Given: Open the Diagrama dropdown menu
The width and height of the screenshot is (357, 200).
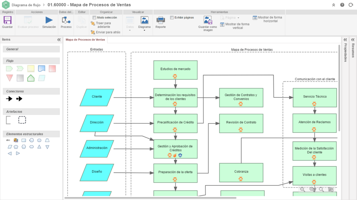Looking at the screenshot, I should pos(144,24).
